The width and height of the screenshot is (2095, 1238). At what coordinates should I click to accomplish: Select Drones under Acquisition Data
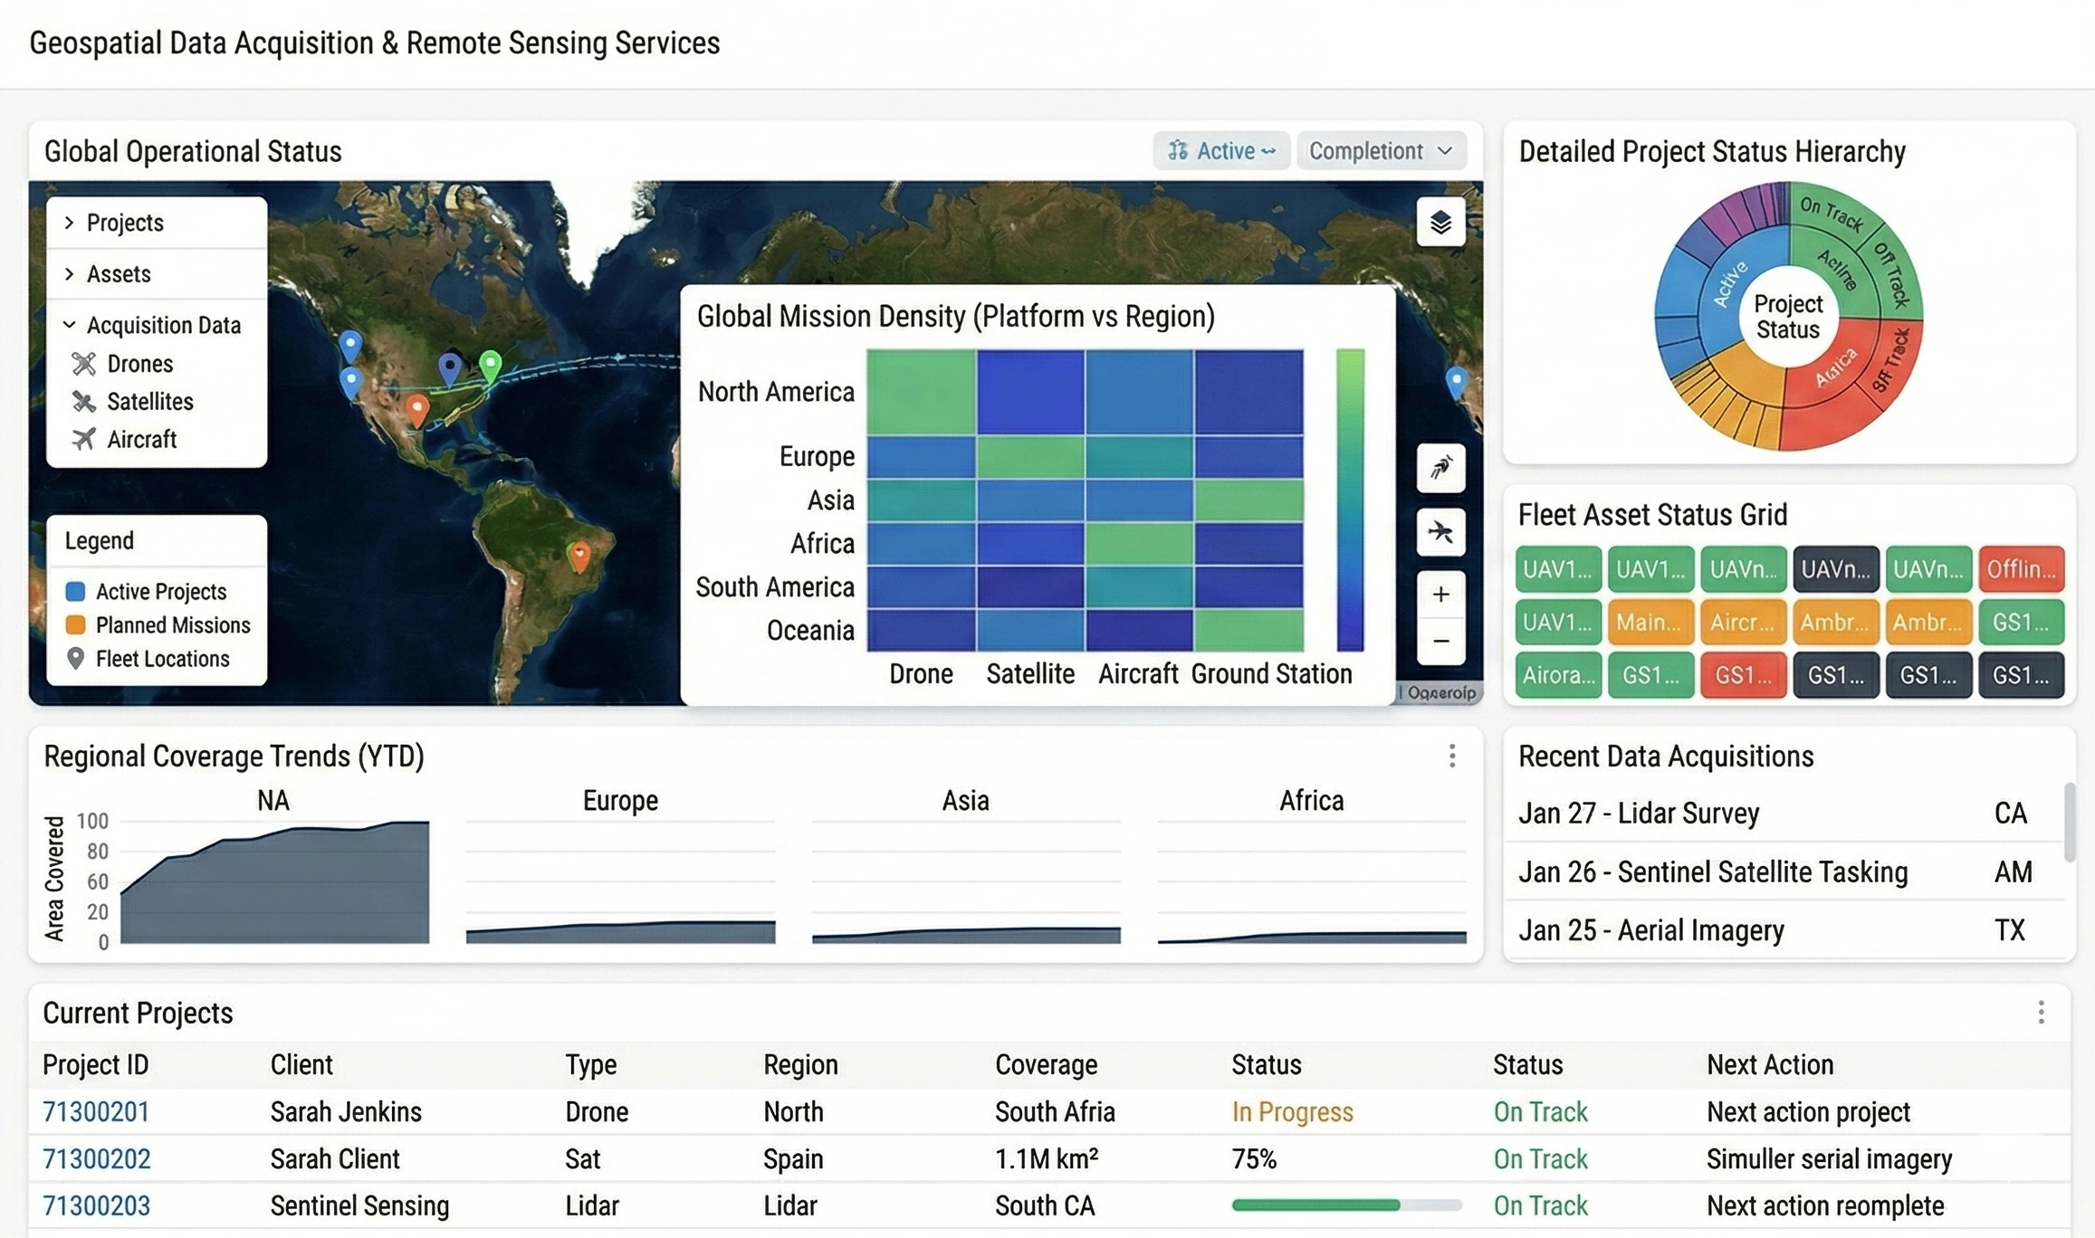[139, 364]
